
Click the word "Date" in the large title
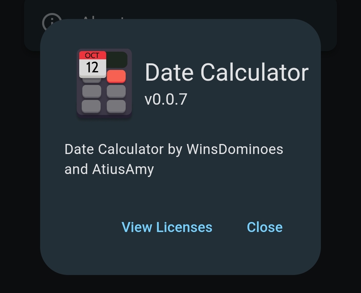coord(169,72)
